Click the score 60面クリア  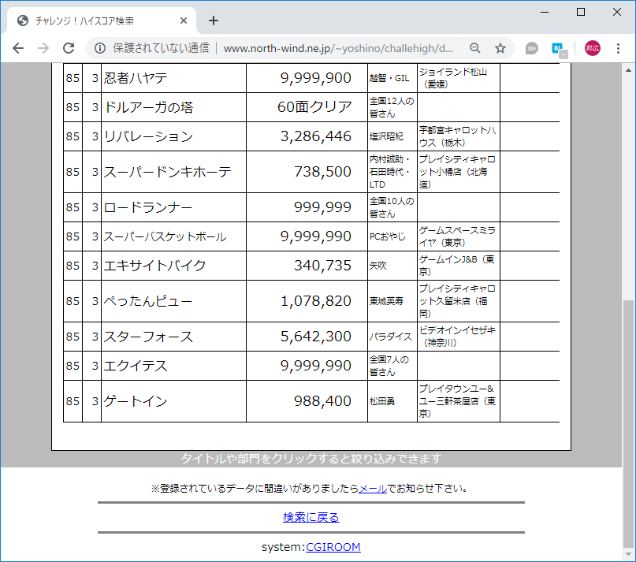tap(314, 107)
